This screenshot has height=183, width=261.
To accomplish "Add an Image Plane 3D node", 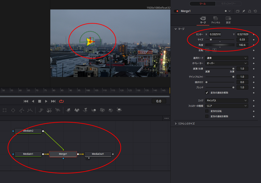I will [68, 110].
